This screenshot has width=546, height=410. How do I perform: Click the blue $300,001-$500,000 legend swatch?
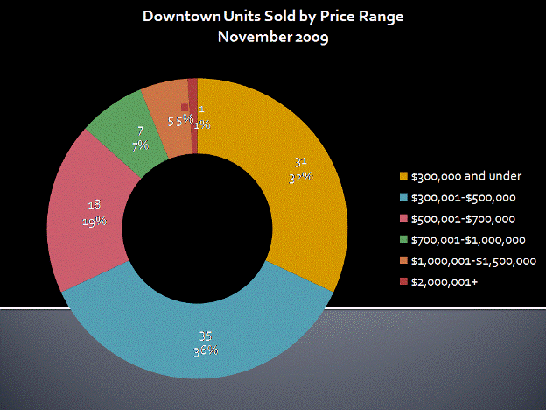403,197
